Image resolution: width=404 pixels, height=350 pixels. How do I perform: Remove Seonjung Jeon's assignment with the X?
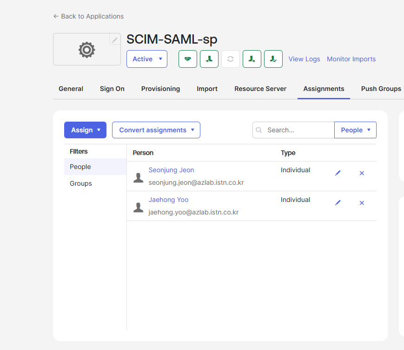362,173
